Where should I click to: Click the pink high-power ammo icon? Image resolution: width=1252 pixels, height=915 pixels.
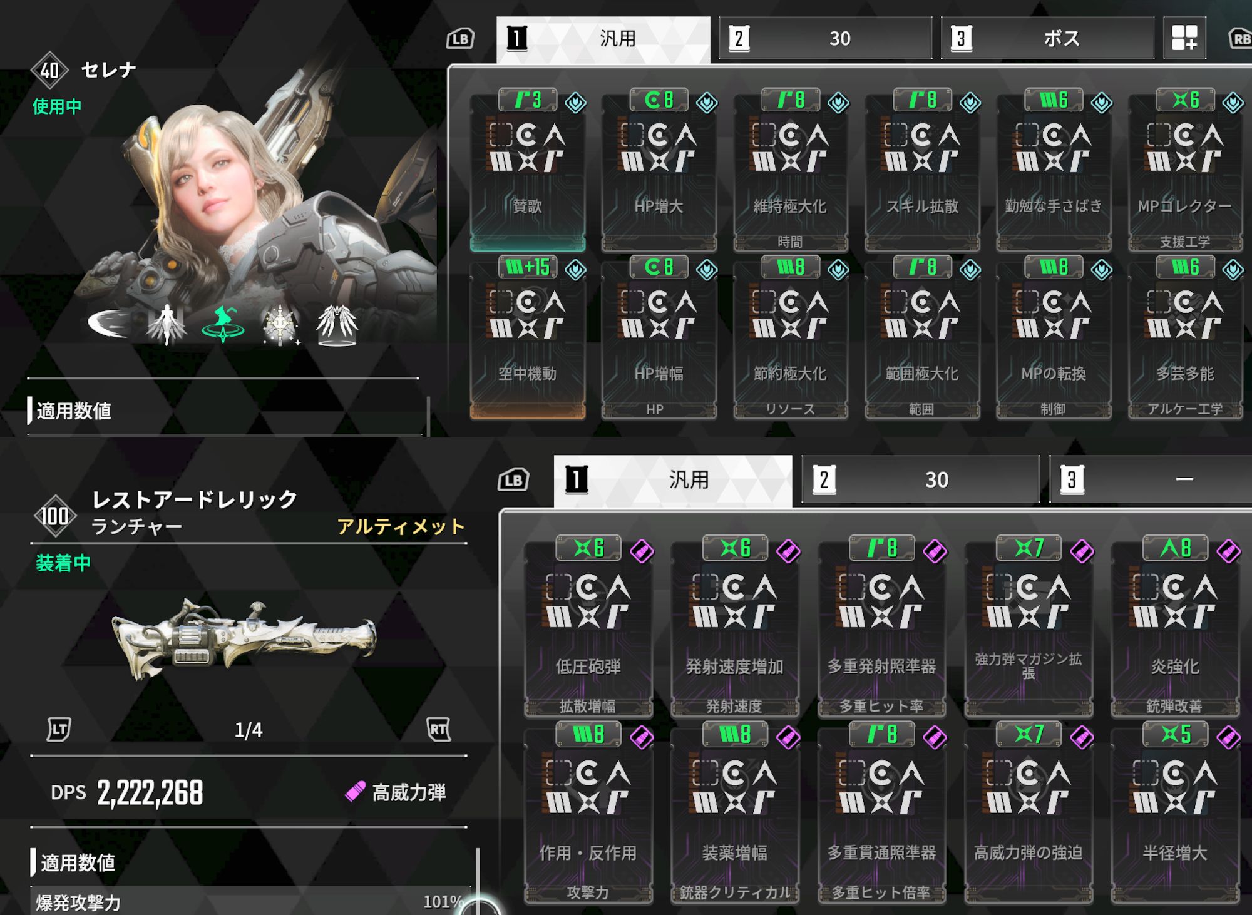pos(355,792)
